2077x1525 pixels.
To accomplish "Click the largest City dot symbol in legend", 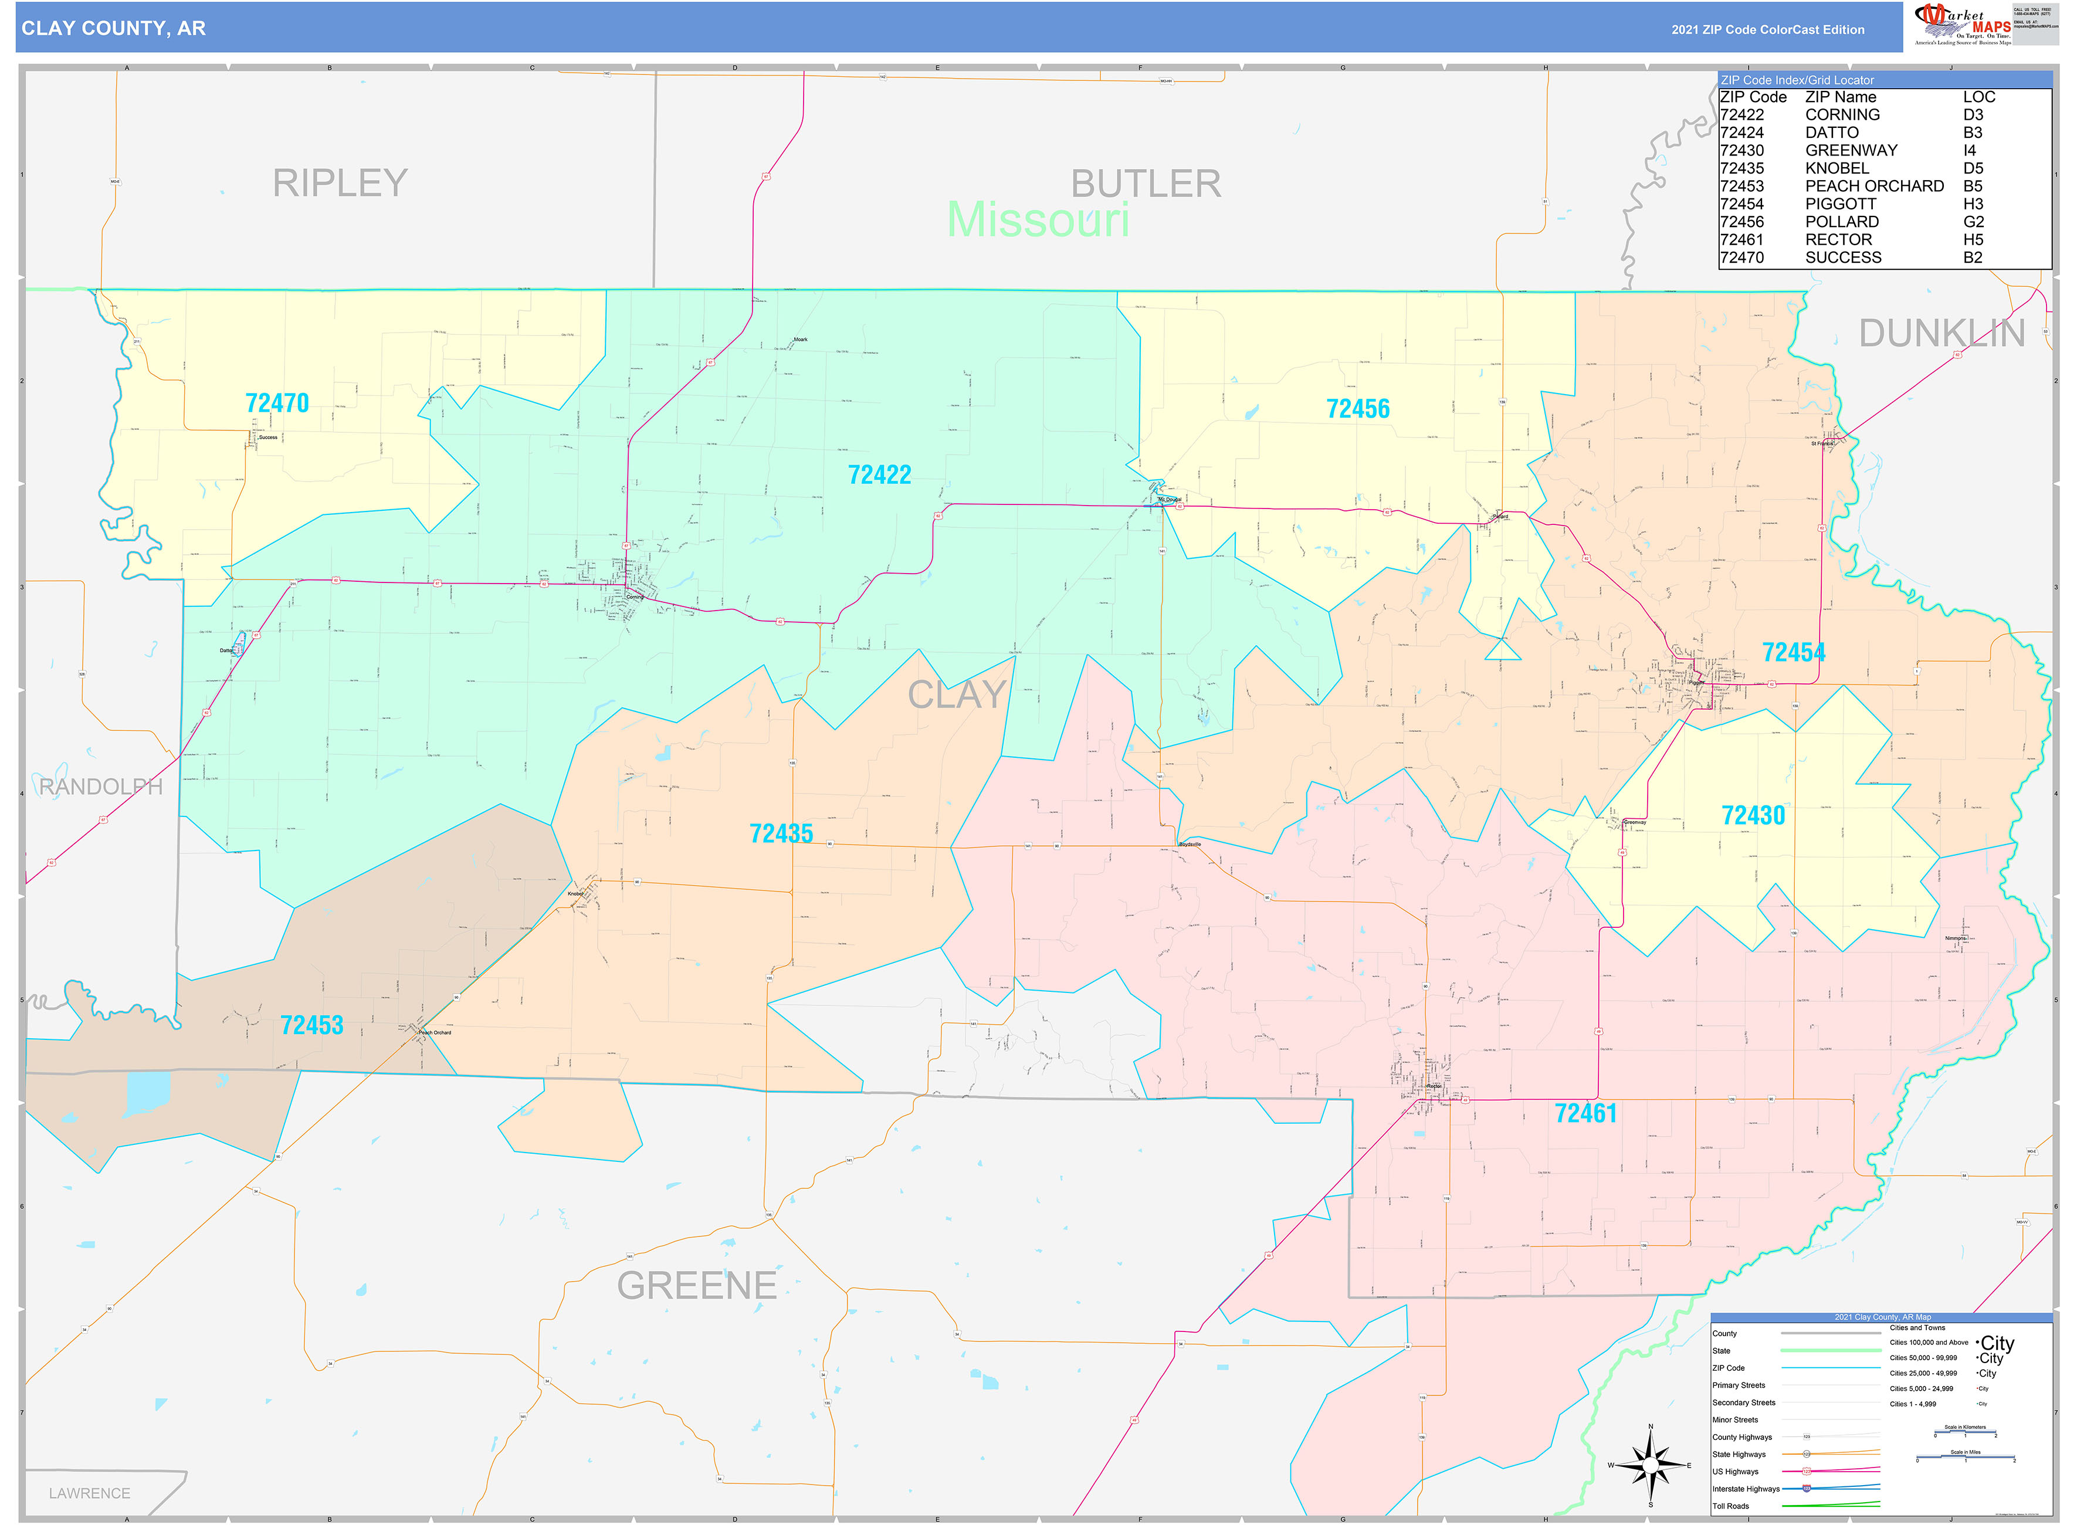I will click(x=1977, y=1343).
